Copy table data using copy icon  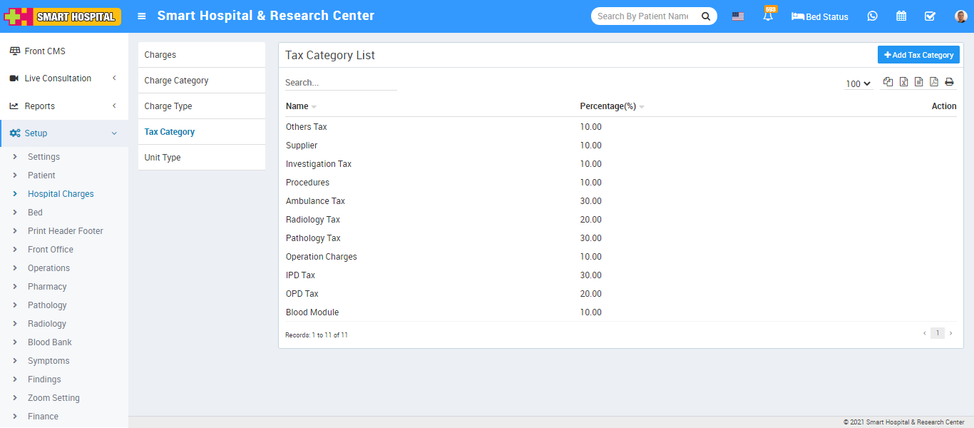click(888, 82)
